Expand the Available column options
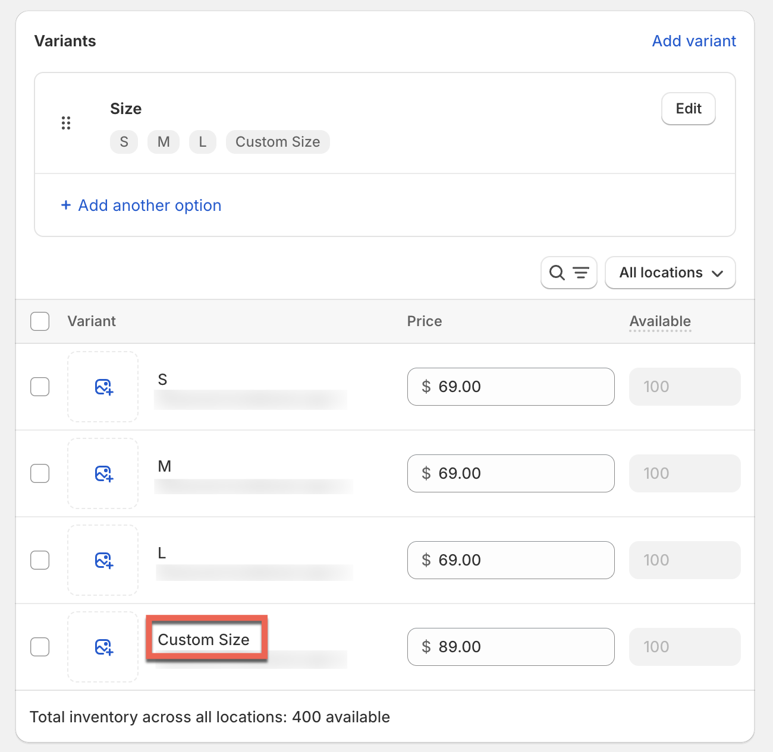The image size is (773, 752). tap(659, 321)
